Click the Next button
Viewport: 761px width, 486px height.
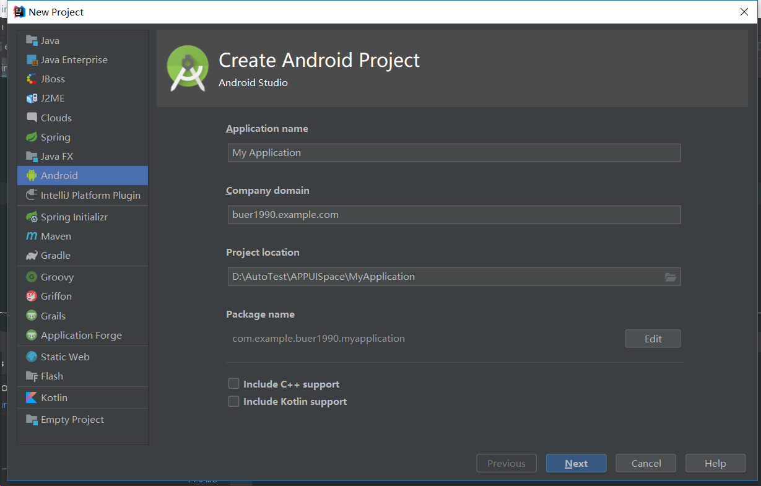coord(576,462)
